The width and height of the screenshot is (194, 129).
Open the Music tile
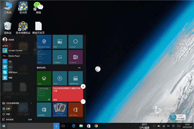point(60,78)
